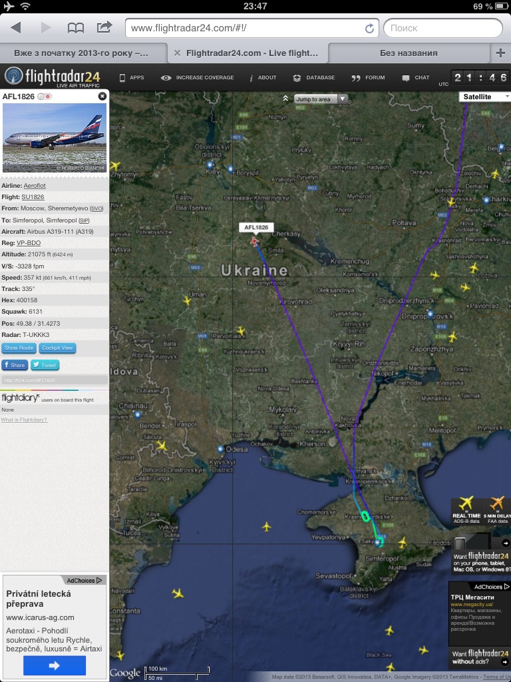The width and height of the screenshot is (511, 682).
Task: Click the Flightradar24 radar logo
Action: (x=13, y=77)
